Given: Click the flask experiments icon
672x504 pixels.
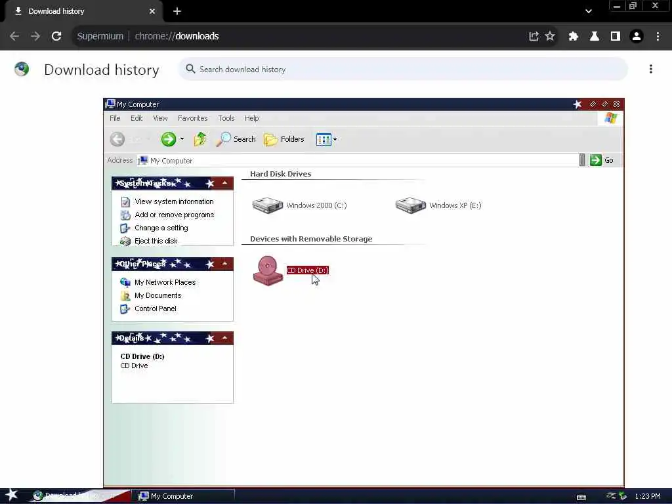Looking at the screenshot, I should coord(595,37).
